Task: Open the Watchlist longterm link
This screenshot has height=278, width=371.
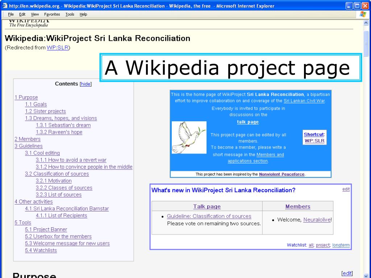Action: (341, 245)
